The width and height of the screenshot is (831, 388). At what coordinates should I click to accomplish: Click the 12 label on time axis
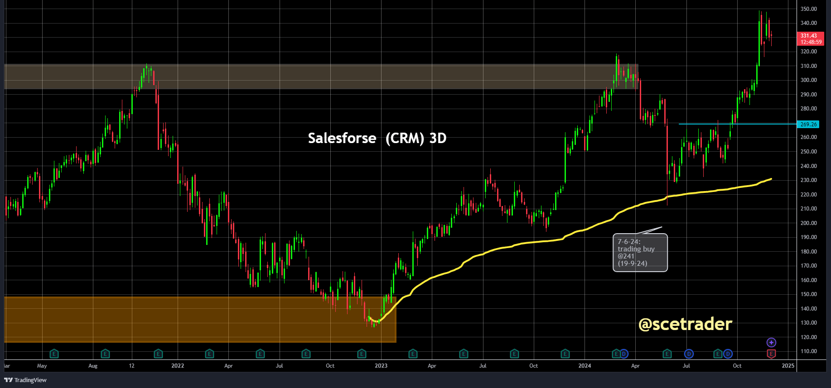(131, 366)
